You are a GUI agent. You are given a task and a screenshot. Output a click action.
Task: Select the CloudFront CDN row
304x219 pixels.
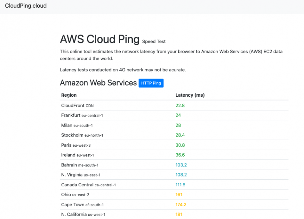click(77, 106)
